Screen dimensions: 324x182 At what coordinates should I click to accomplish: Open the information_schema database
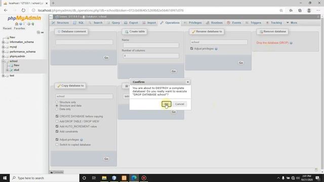click(x=22, y=42)
